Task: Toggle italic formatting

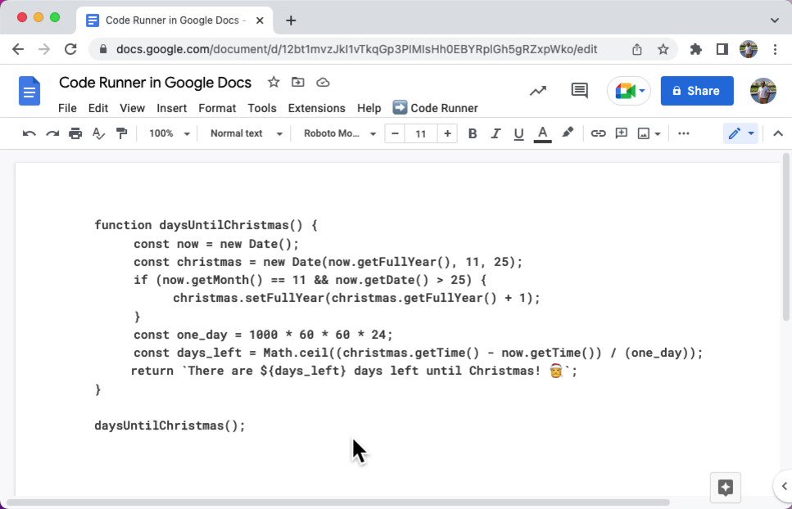Action: 496,133
